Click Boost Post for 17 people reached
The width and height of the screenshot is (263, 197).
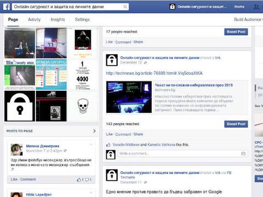(x=236, y=32)
